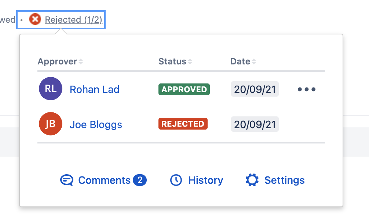Click Joe Bloggs's 20/09/21 rejection date

[x=255, y=124]
